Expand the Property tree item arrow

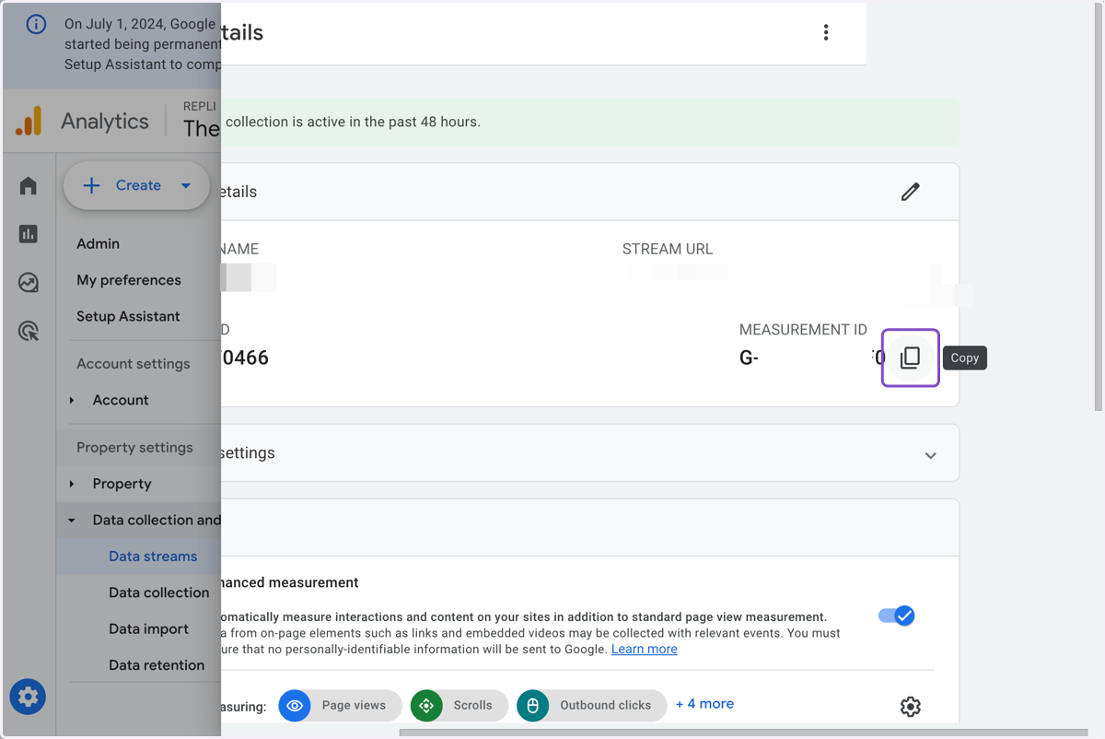click(x=72, y=484)
